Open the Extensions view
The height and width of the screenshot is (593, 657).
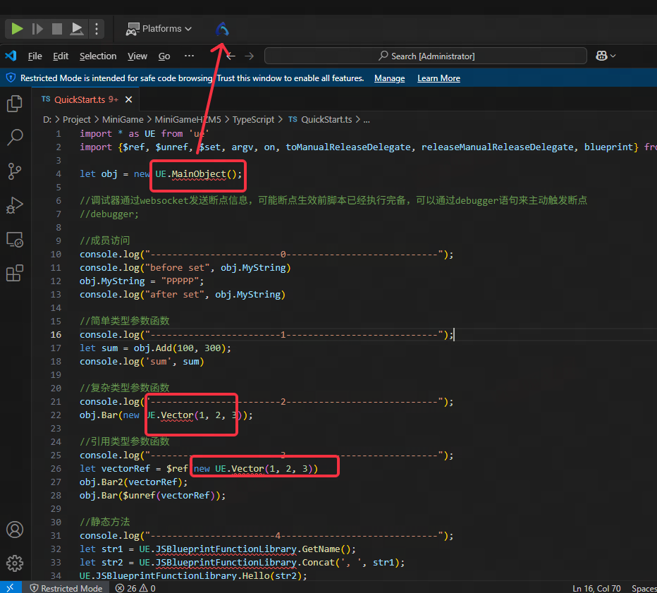(15, 274)
